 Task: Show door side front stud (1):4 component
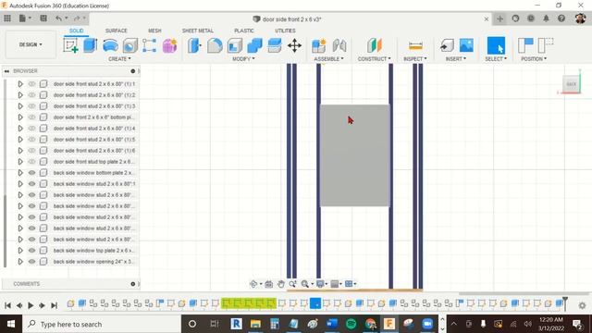(x=32, y=129)
